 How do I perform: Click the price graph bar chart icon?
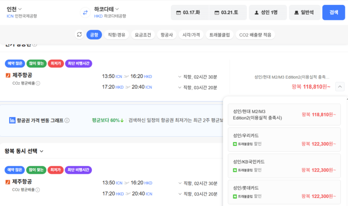pos(12,120)
